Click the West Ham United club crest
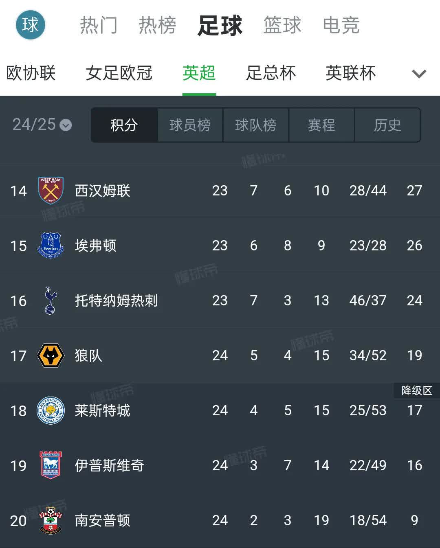This screenshot has width=440, height=548. pyautogui.click(x=51, y=191)
